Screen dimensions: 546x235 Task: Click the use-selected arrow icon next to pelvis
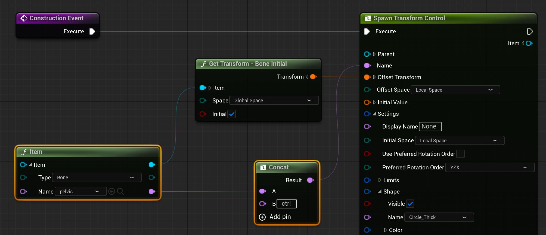coord(111,192)
